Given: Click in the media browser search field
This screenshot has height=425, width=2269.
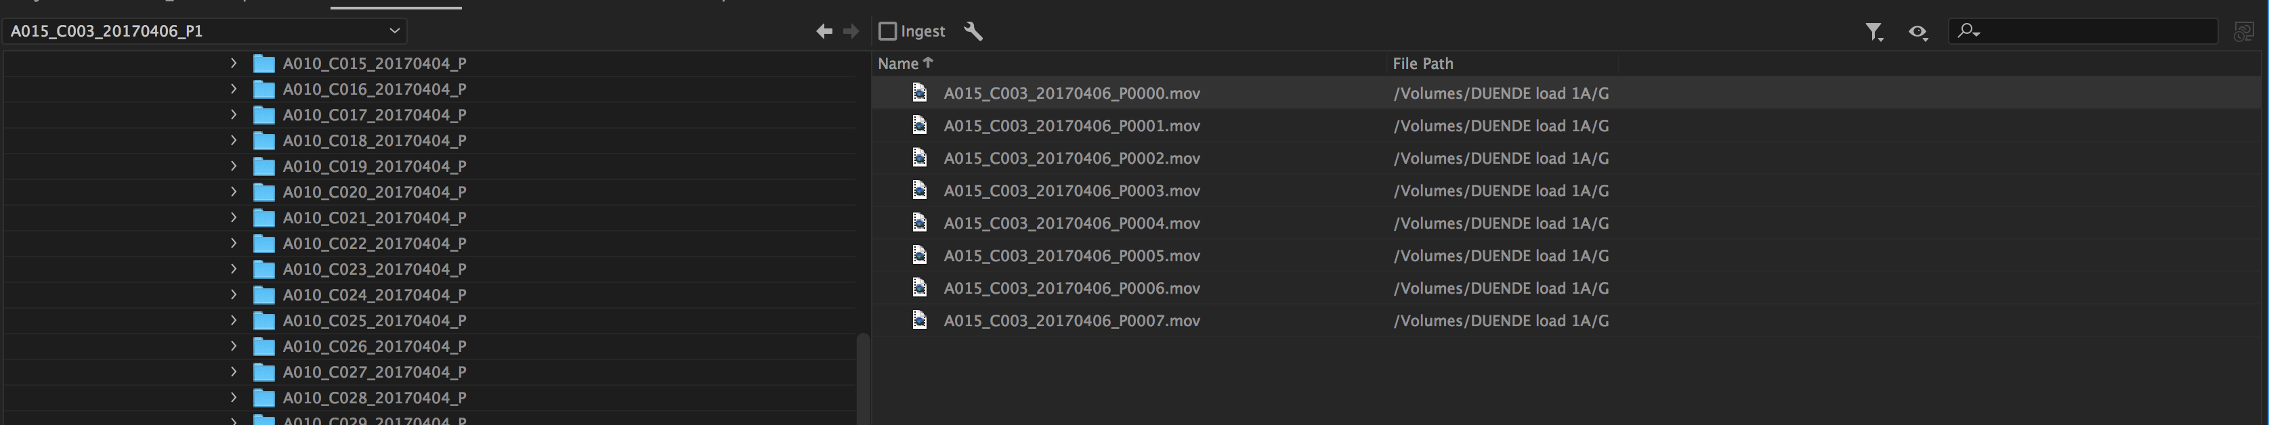Looking at the screenshot, I should (x=2096, y=32).
